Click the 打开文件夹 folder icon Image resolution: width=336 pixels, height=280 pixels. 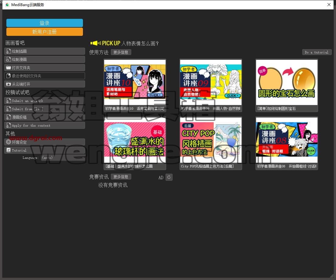coord(9,68)
